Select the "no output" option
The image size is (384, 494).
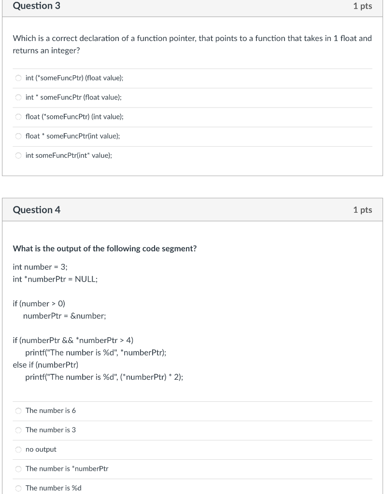tap(18, 449)
